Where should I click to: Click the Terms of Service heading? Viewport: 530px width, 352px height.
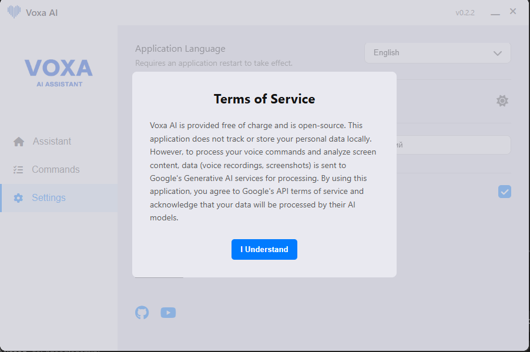coord(264,99)
